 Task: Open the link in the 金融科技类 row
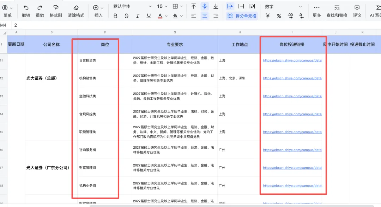[x=292, y=96]
